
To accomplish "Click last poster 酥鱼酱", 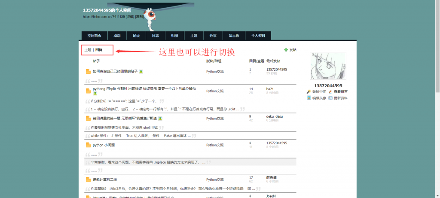I will point(272,177).
